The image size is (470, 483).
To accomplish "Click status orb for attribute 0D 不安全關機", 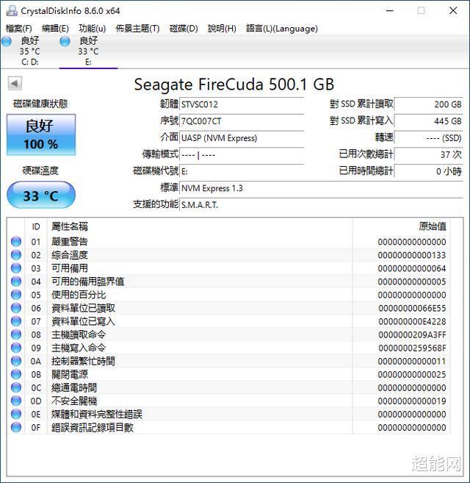I will point(16,401).
